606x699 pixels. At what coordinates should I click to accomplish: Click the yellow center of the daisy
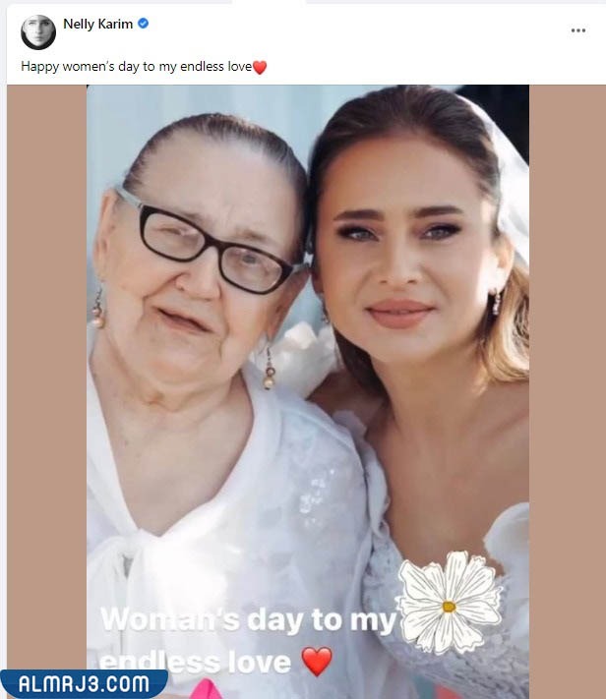click(x=449, y=606)
